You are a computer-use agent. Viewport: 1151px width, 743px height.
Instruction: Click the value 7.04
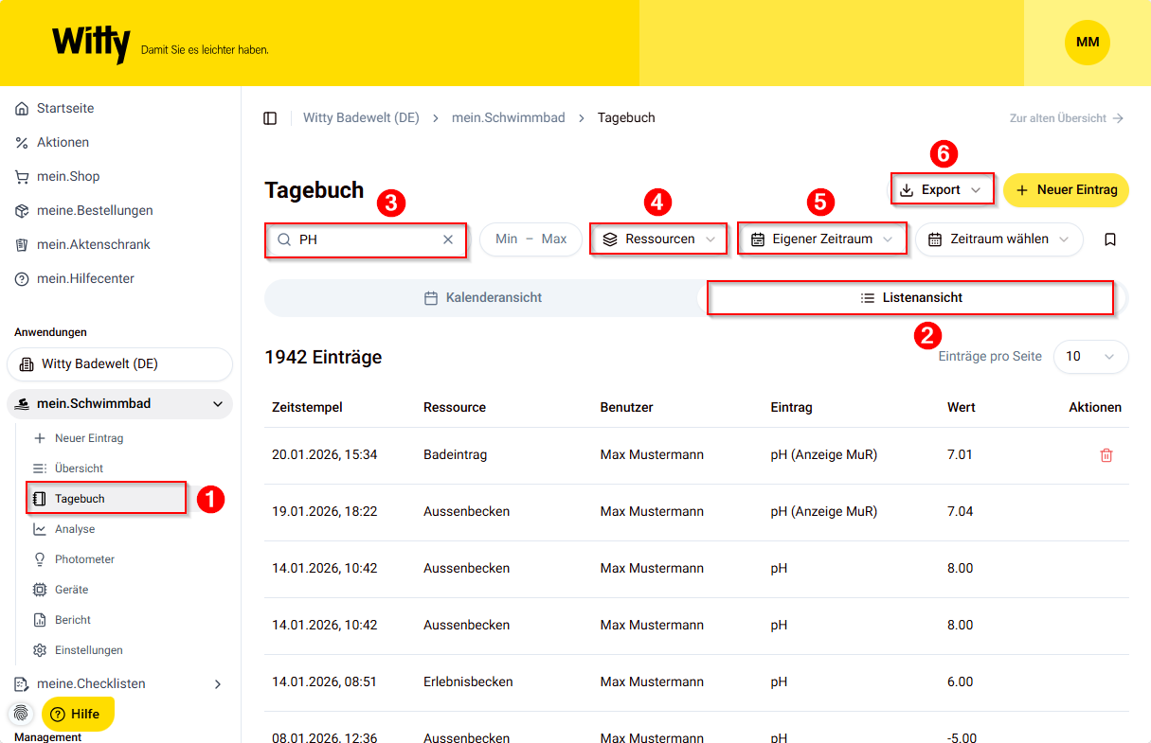pyautogui.click(x=961, y=512)
